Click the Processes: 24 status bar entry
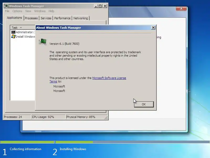Image resolution: width=210 pixels, height=158 pixels. point(17,117)
